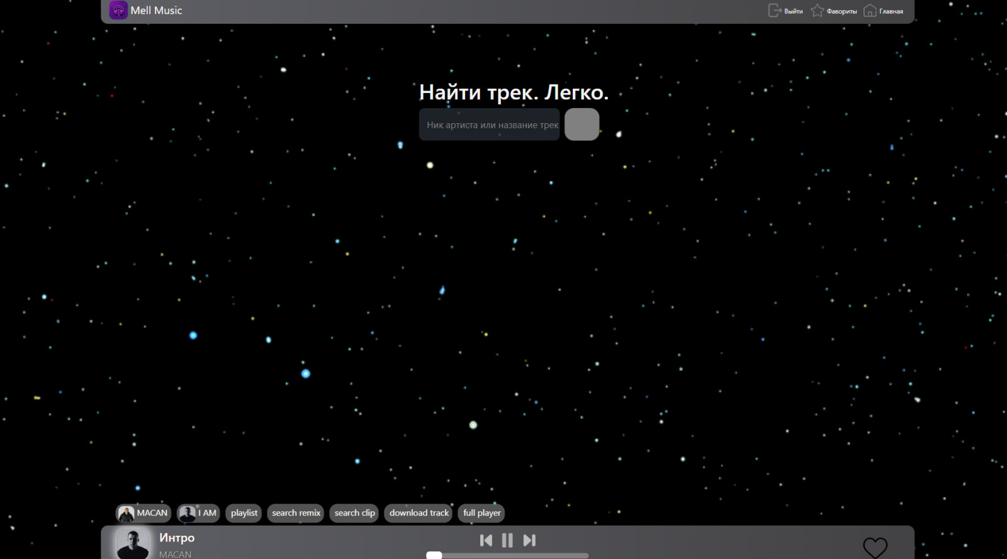
Task: Open the playlist chip
Action: click(x=244, y=513)
